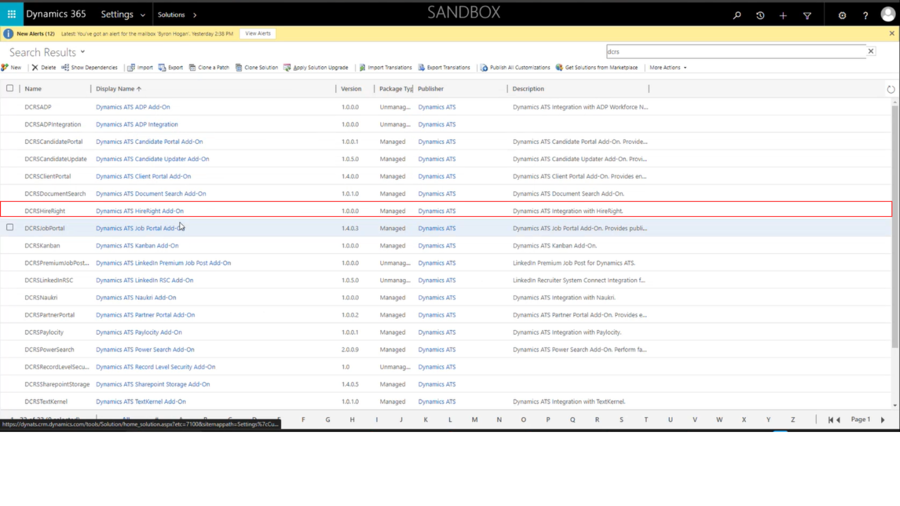This screenshot has width=900, height=506.
Task: Filter list by letter S
Action: point(622,420)
